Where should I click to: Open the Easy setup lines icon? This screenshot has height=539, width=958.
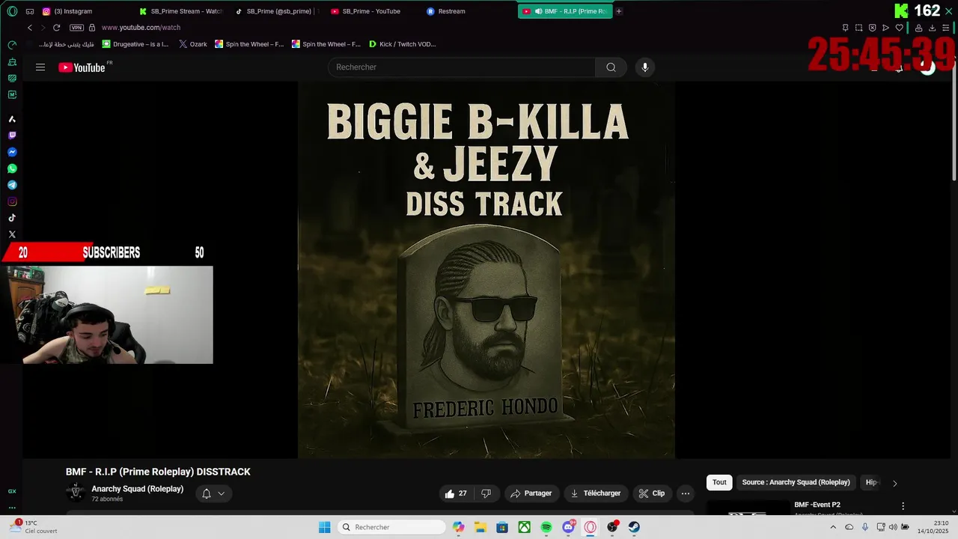coord(945,28)
